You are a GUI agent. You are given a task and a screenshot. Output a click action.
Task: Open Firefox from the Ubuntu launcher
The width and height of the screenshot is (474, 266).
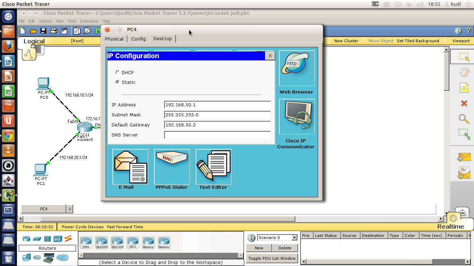[8, 47]
